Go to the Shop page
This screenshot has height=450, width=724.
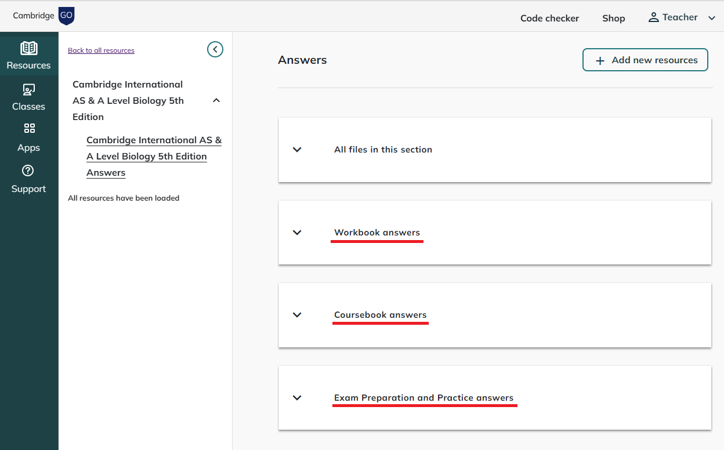[x=613, y=18]
